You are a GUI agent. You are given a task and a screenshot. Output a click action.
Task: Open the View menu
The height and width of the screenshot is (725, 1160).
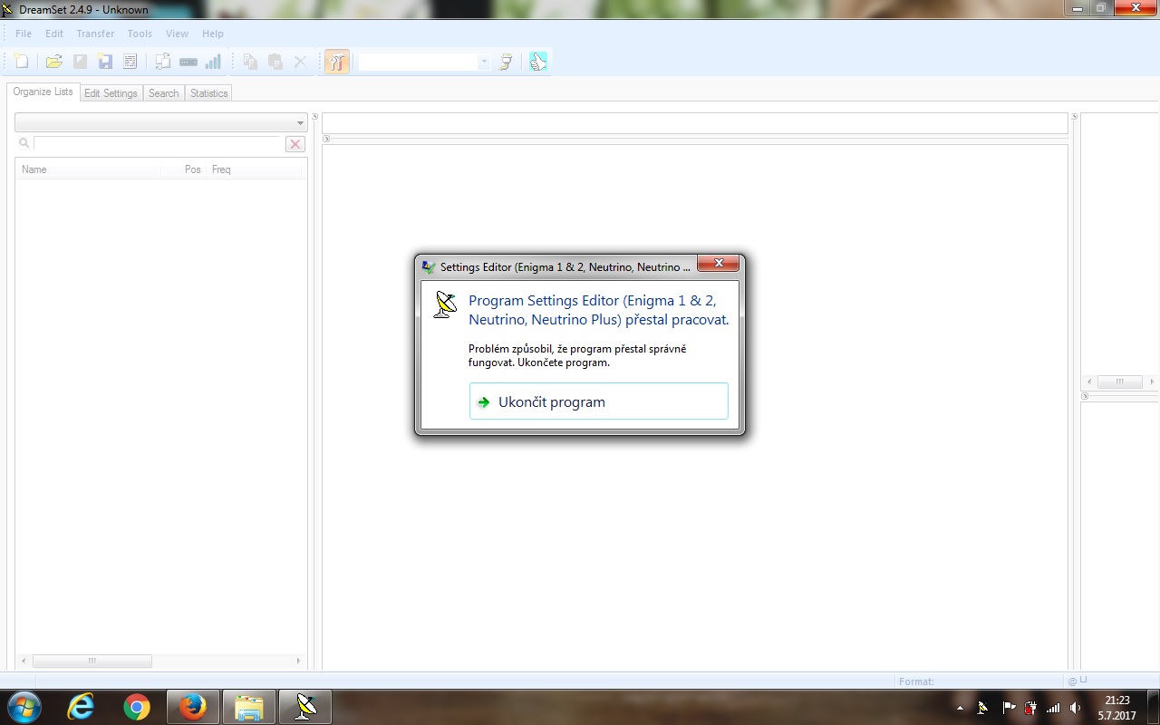tap(177, 34)
